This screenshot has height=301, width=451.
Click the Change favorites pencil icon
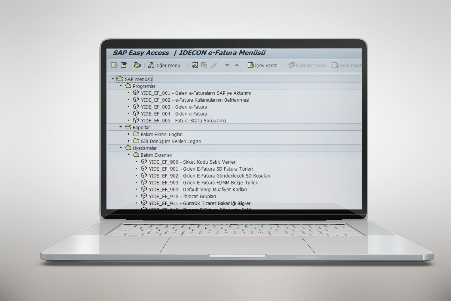point(214,65)
